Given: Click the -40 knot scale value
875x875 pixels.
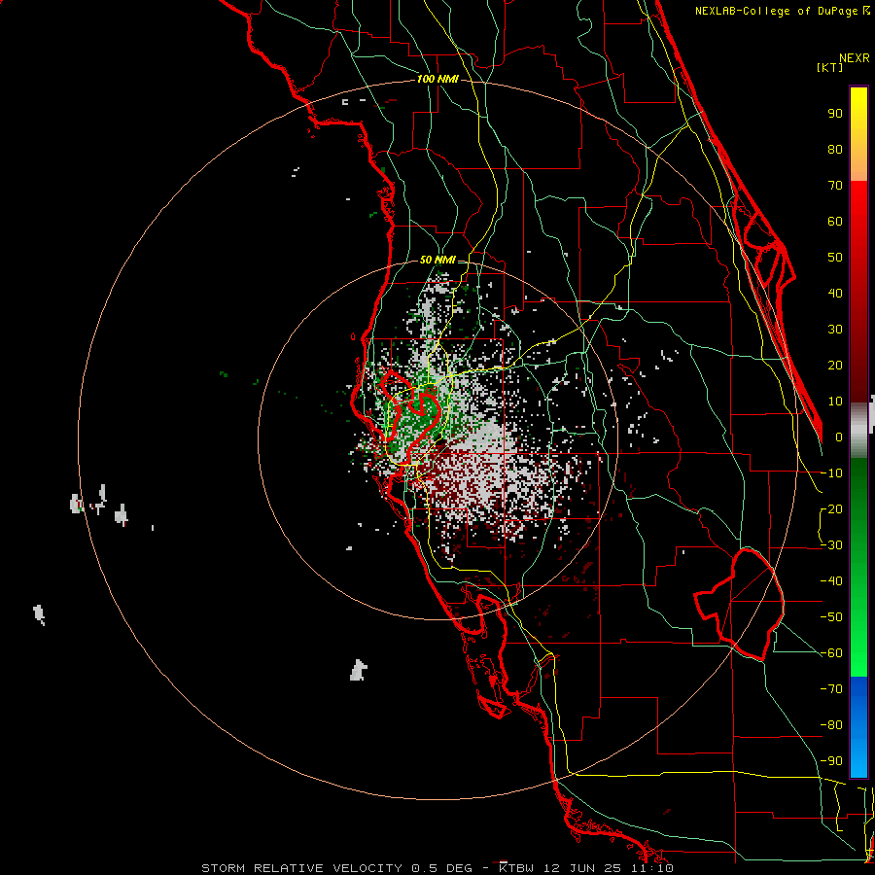Looking at the screenshot, I should [831, 581].
